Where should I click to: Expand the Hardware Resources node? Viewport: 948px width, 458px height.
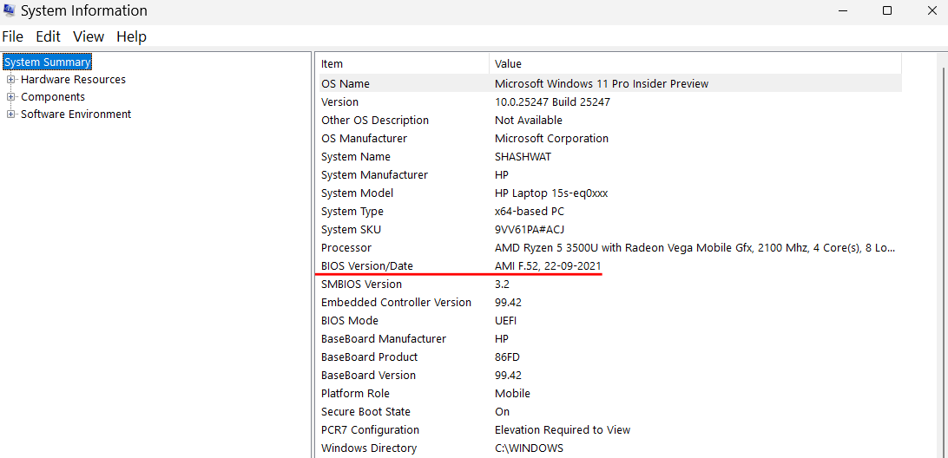click(11, 80)
